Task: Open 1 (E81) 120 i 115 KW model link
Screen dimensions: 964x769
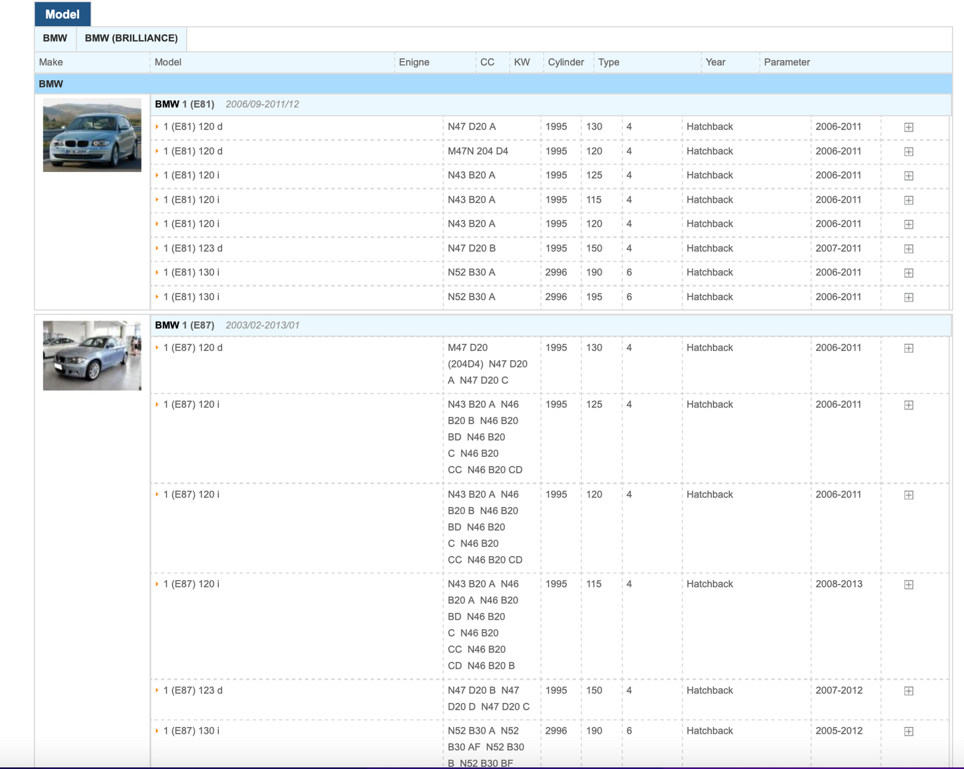Action: click(191, 200)
